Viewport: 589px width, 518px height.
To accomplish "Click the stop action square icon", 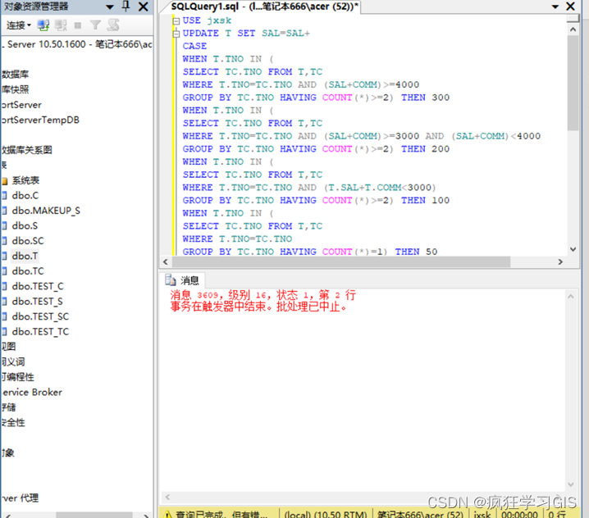I will (x=78, y=25).
